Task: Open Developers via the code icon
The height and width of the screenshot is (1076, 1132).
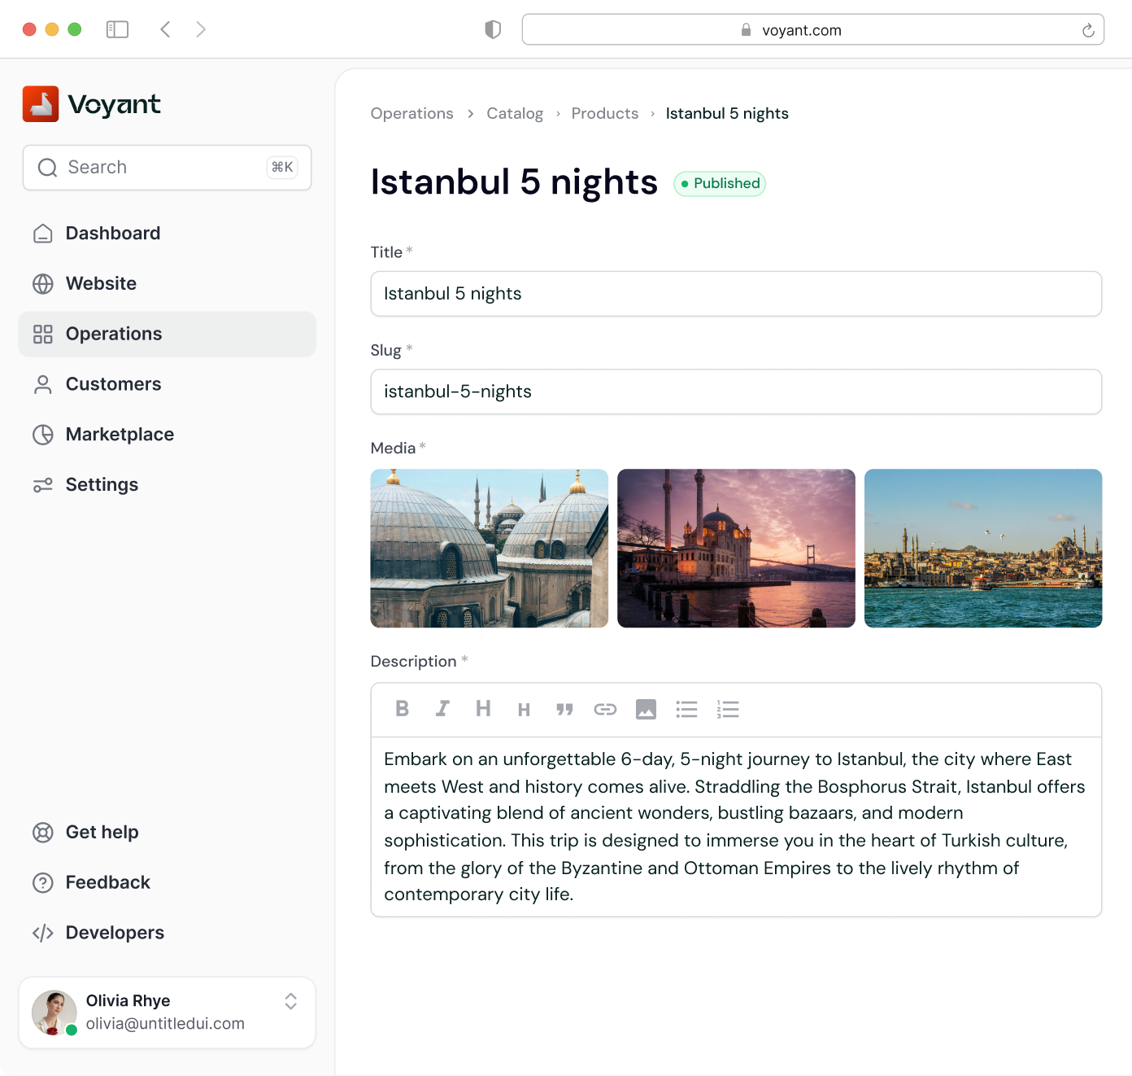Action: 42,933
